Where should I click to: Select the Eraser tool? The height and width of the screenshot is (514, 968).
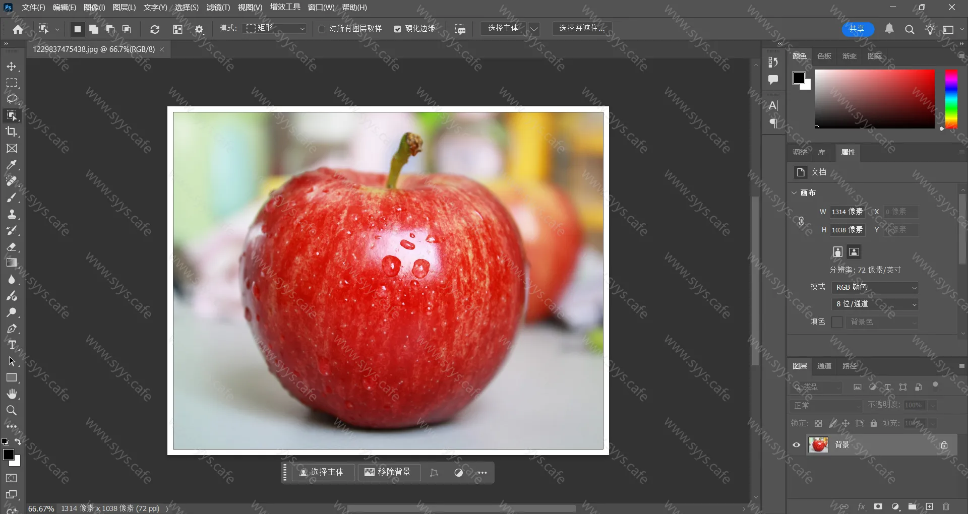[x=12, y=246]
